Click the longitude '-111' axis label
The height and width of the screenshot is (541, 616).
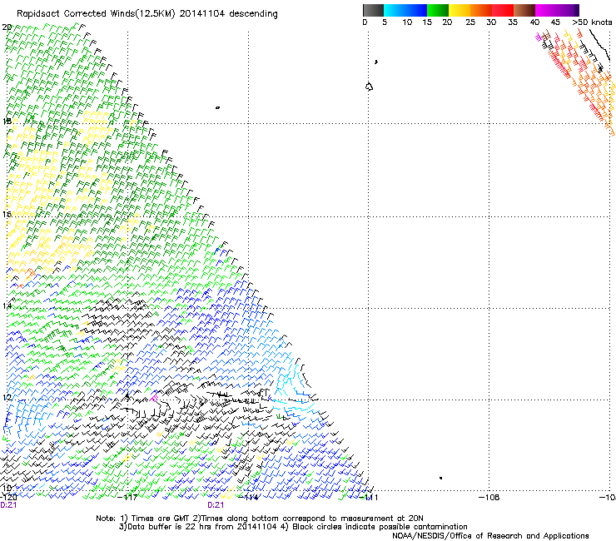(x=370, y=498)
